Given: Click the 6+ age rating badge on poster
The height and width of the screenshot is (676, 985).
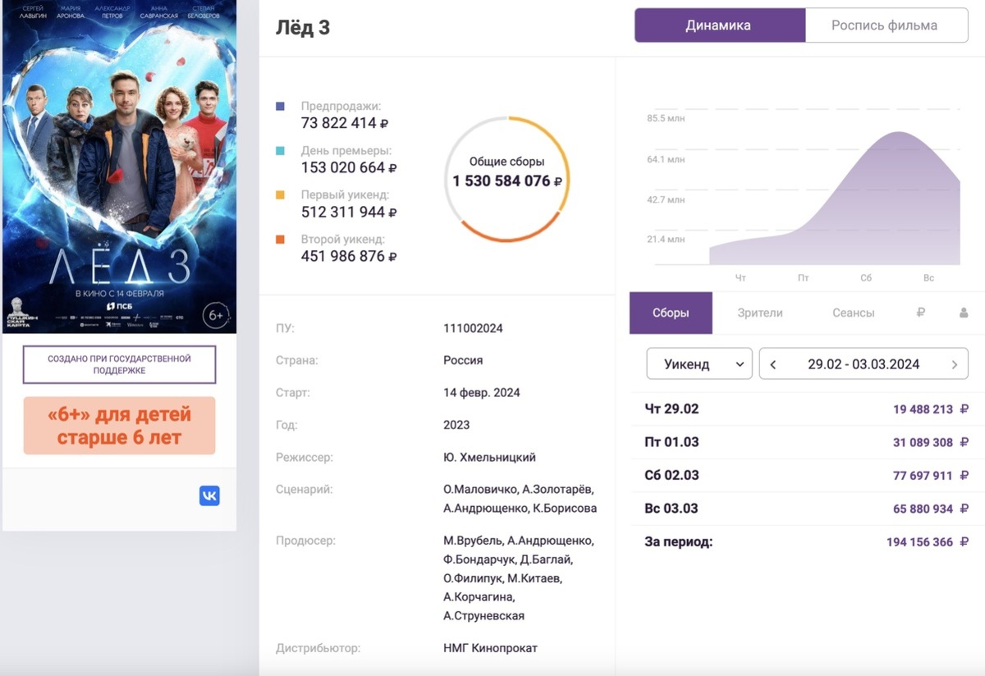Looking at the screenshot, I should pyautogui.click(x=215, y=315).
